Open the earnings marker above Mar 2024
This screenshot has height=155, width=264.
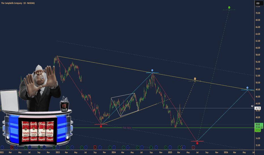coord(124,147)
